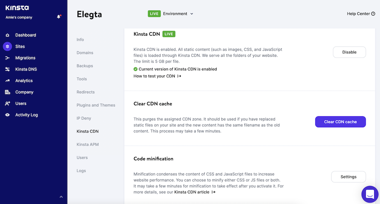
Task: Open Migrations in sidebar
Action: click(25, 58)
